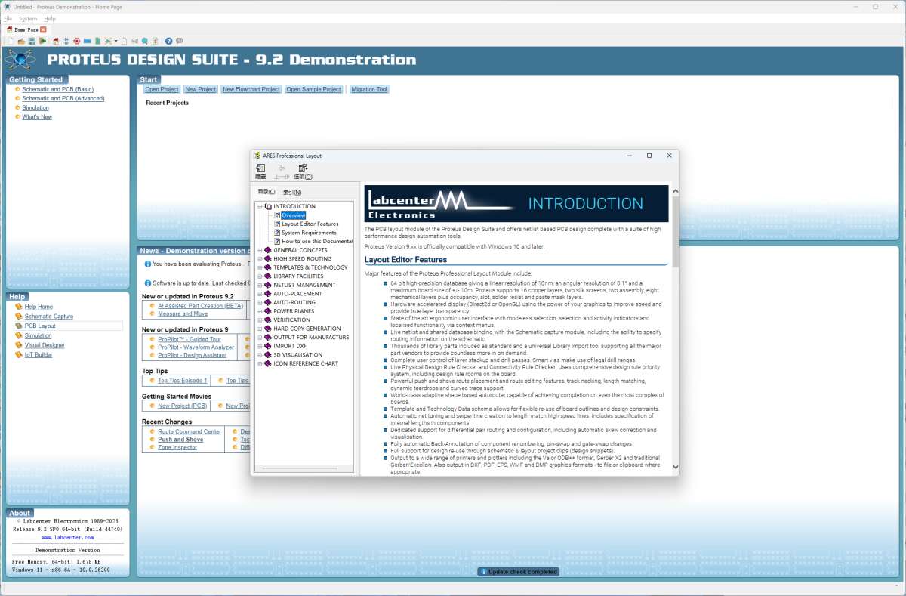Open Schematic Capture from the toolbar icon
906x596 pixels.
(x=66, y=41)
